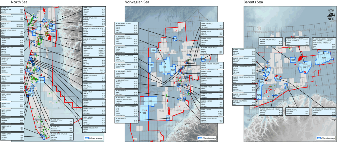Image resolution: width=337 pixels, height=142 pixels.
Task: Click offered block 1069 on the Norwegian Sea map
Action: (x=173, y=70)
